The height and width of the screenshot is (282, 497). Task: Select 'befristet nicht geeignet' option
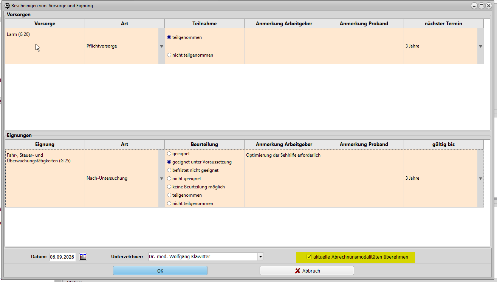point(169,170)
